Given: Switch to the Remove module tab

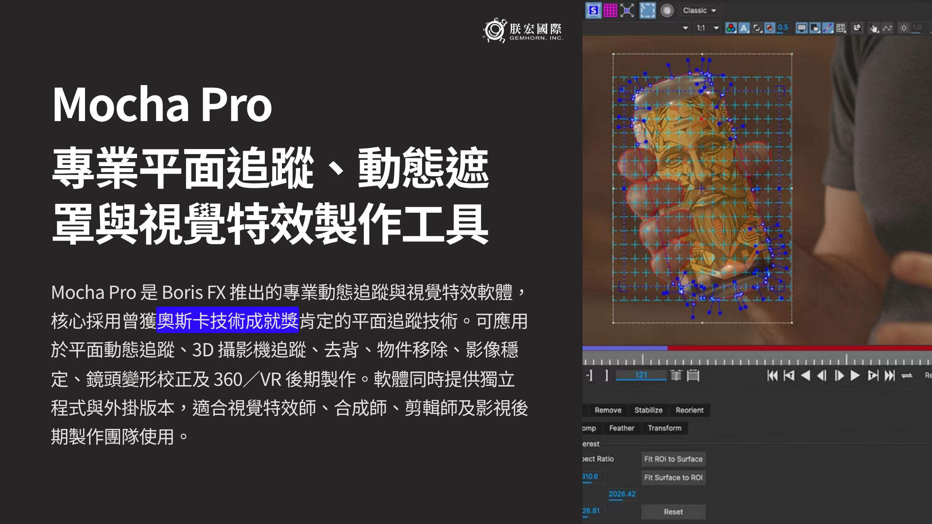Looking at the screenshot, I should 608,410.
